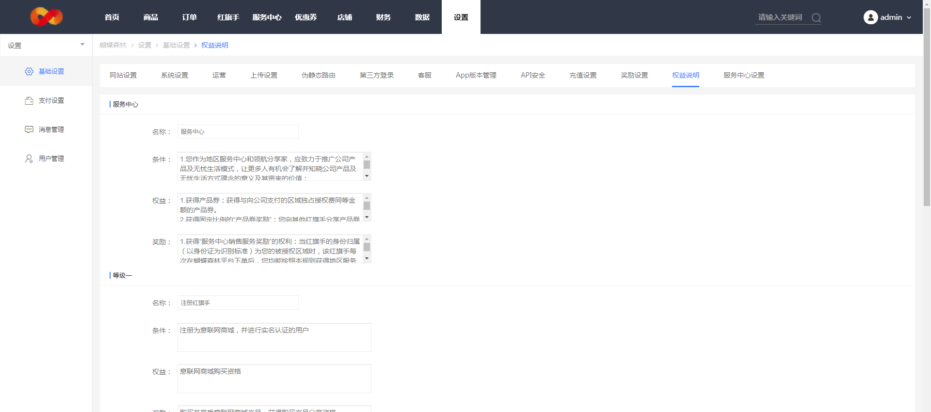Click scroll-down arrow of 服务中心 条件 textarea
Screen dimensions: 931x412
(x=367, y=176)
